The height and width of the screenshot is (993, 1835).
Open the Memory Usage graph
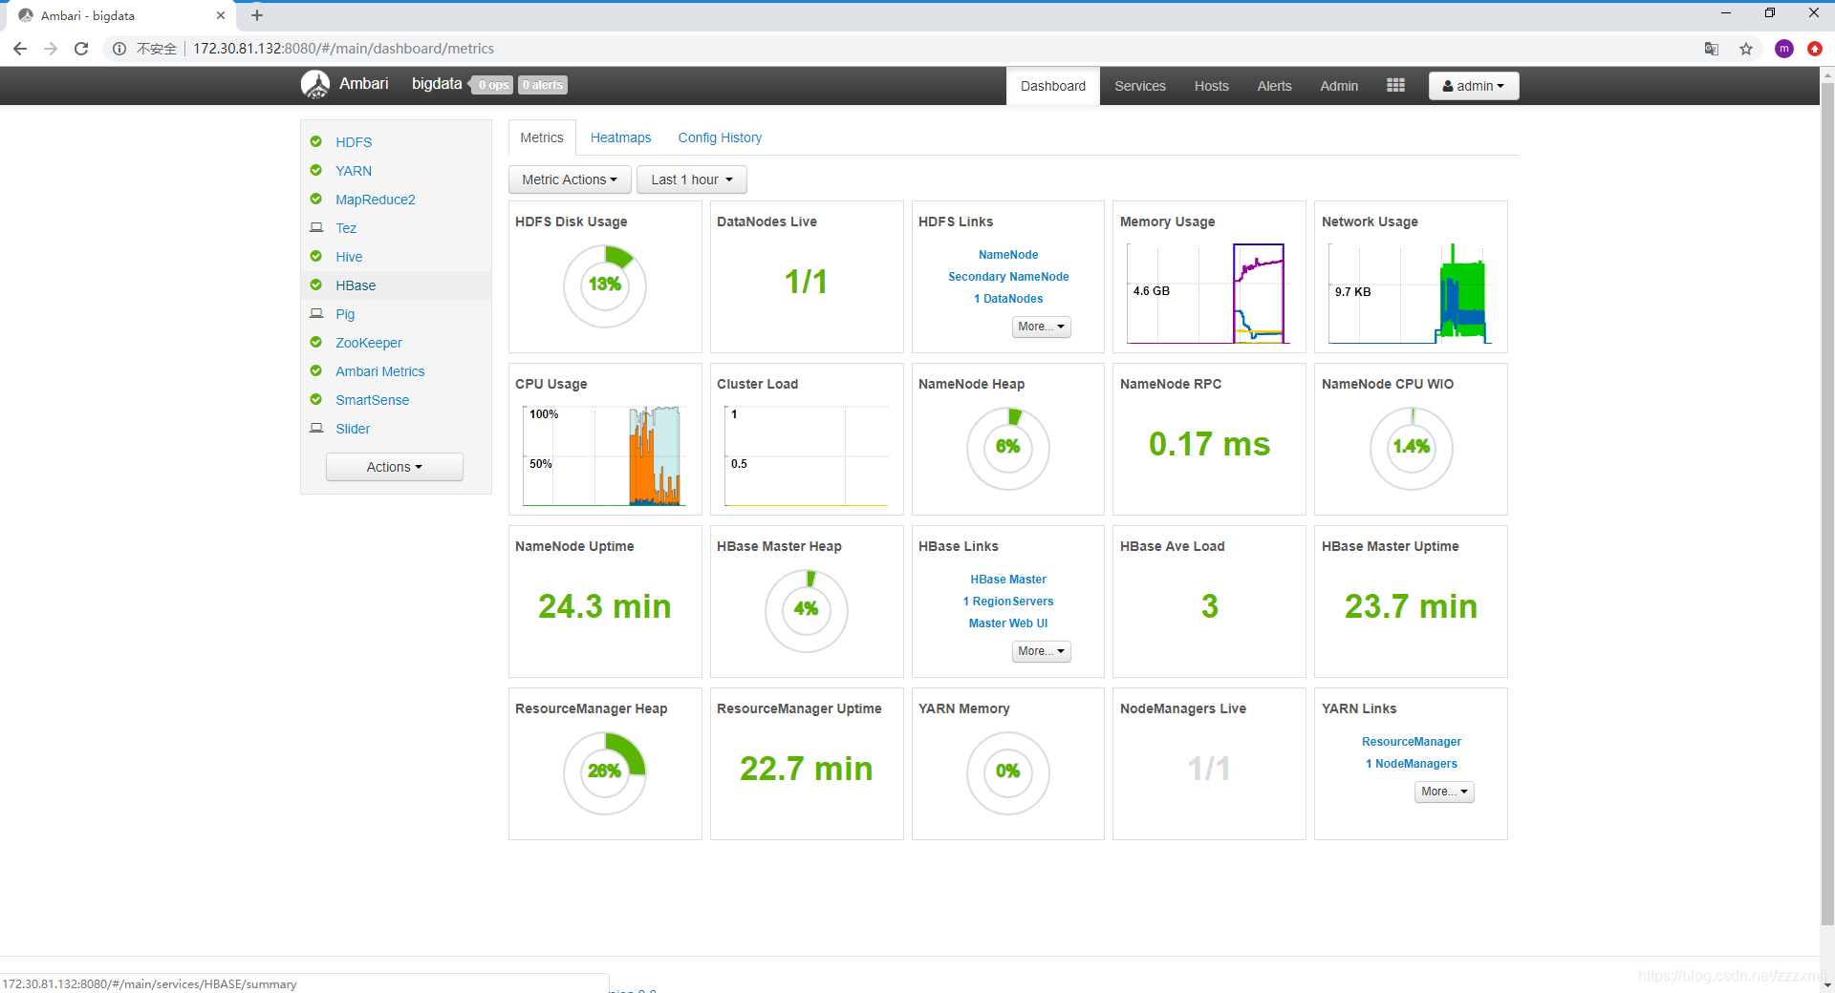[x=1209, y=293]
